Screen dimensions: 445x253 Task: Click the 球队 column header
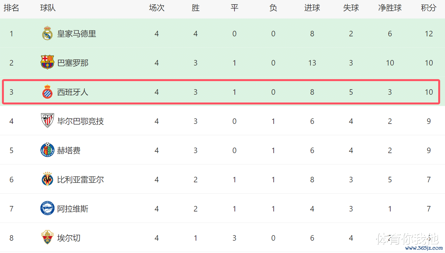[x=48, y=8]
